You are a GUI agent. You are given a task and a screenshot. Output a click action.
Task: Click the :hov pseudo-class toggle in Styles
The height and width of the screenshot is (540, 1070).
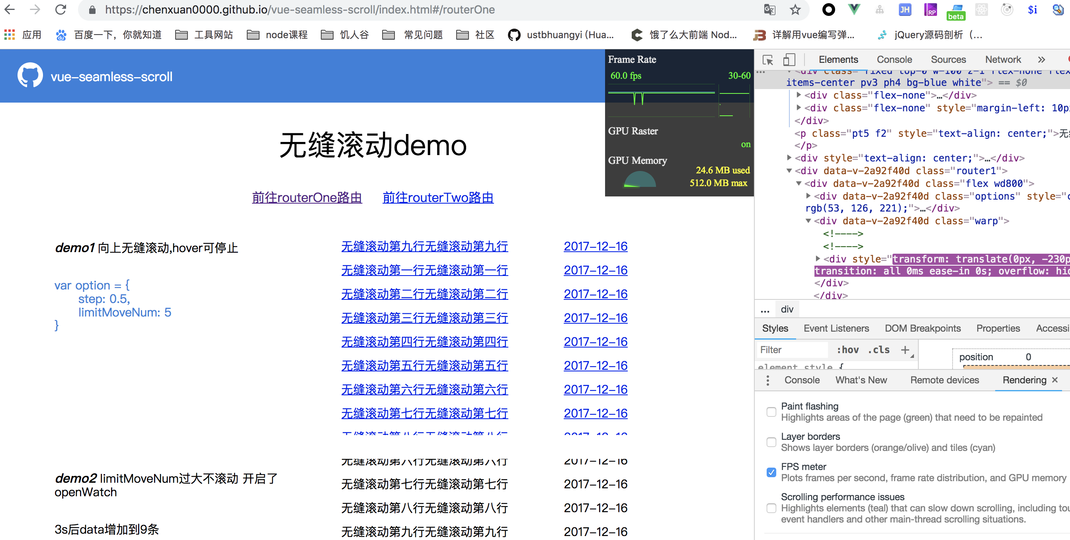click(x=848, y=350)
